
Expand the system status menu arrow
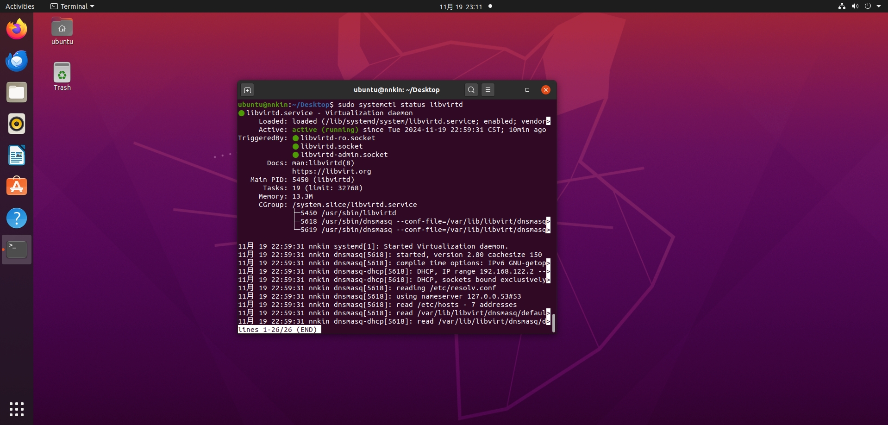tap(879, 6)
